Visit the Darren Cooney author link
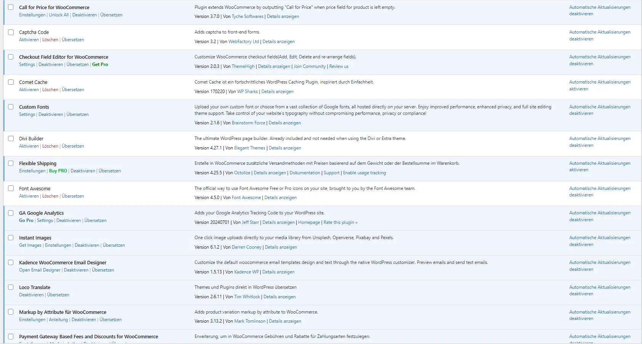Viewport: 642px width, 344px height. 247,247
